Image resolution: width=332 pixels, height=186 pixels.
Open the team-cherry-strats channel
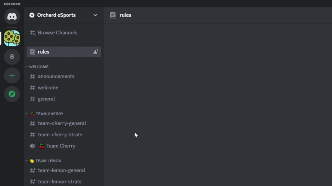point(60,135)
